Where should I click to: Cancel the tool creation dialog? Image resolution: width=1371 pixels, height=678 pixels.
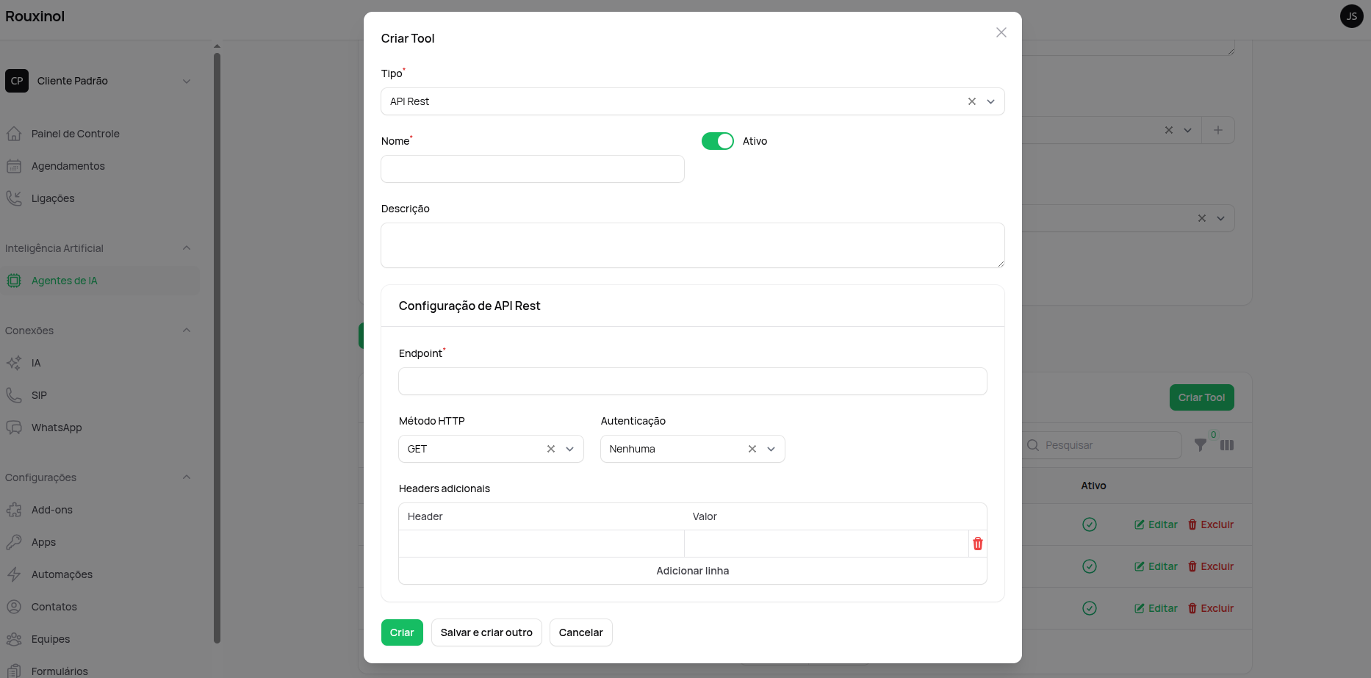click(x=580, y=632)
